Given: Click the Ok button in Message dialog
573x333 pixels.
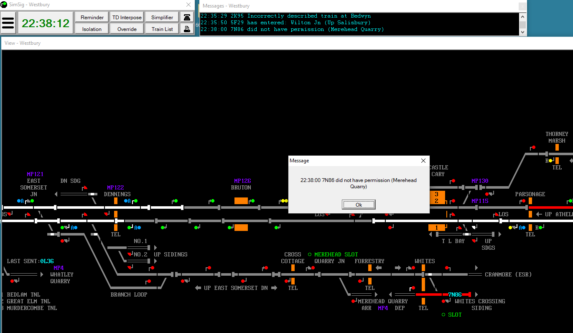Looking at the screenshot, I should pyautogui.click(x=359, y=205).
